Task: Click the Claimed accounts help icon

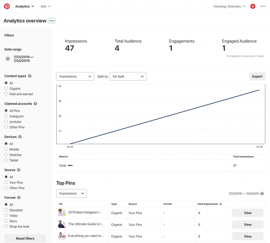Action: (x=35, y=103)
